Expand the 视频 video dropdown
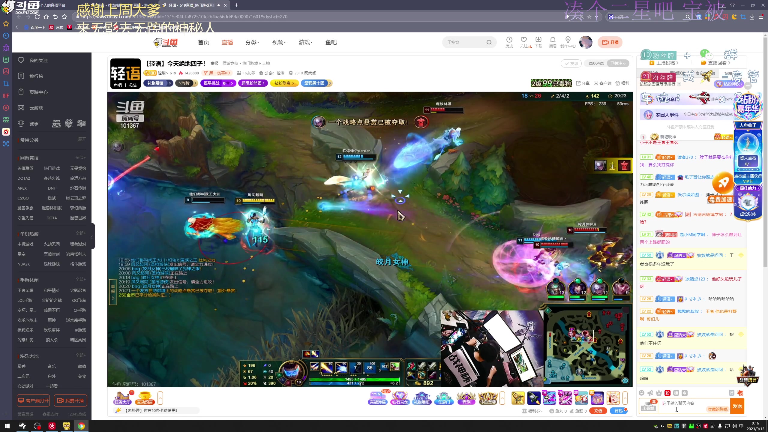768x432 pixels. coord(279,42)
